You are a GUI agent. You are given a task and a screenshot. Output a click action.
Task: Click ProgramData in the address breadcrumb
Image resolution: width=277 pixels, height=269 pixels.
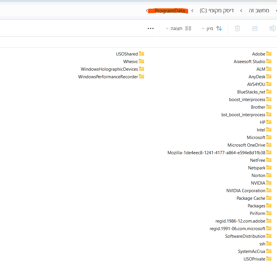[x=170, y=11]
